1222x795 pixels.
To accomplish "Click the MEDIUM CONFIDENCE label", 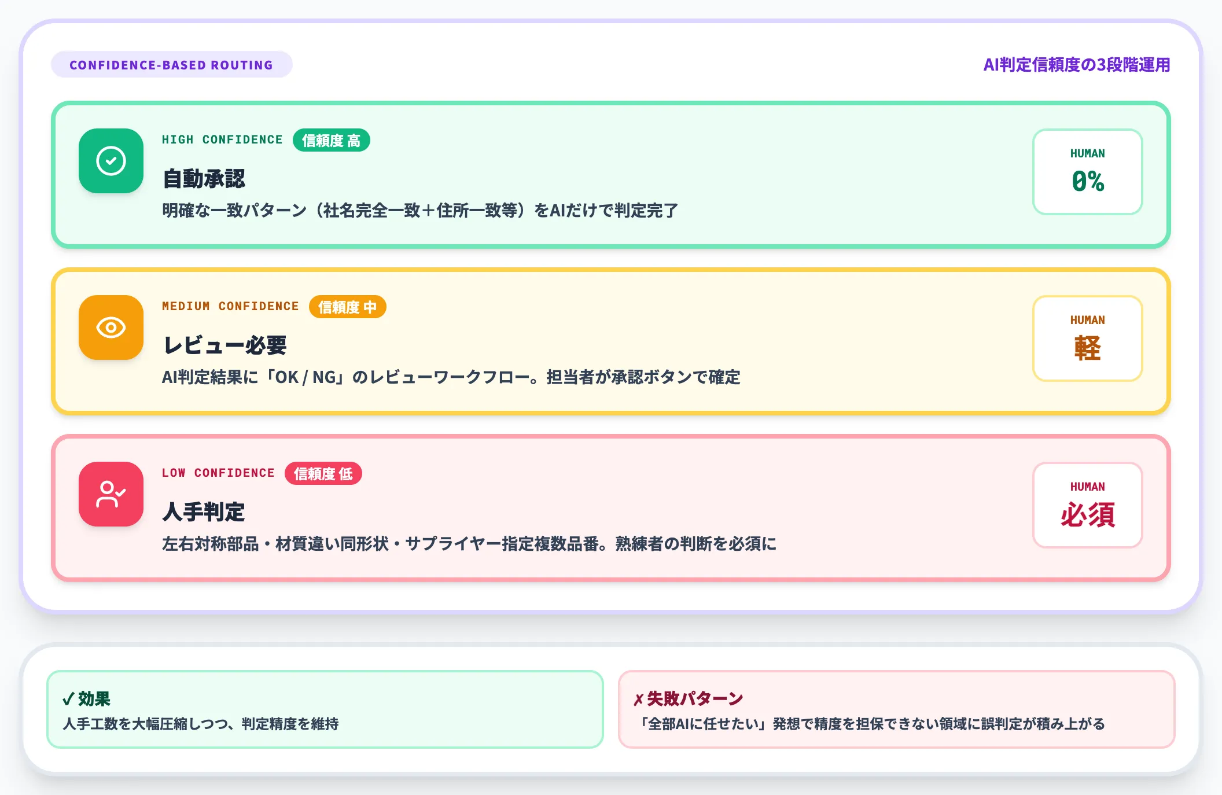I will click(x=230, y=306).
